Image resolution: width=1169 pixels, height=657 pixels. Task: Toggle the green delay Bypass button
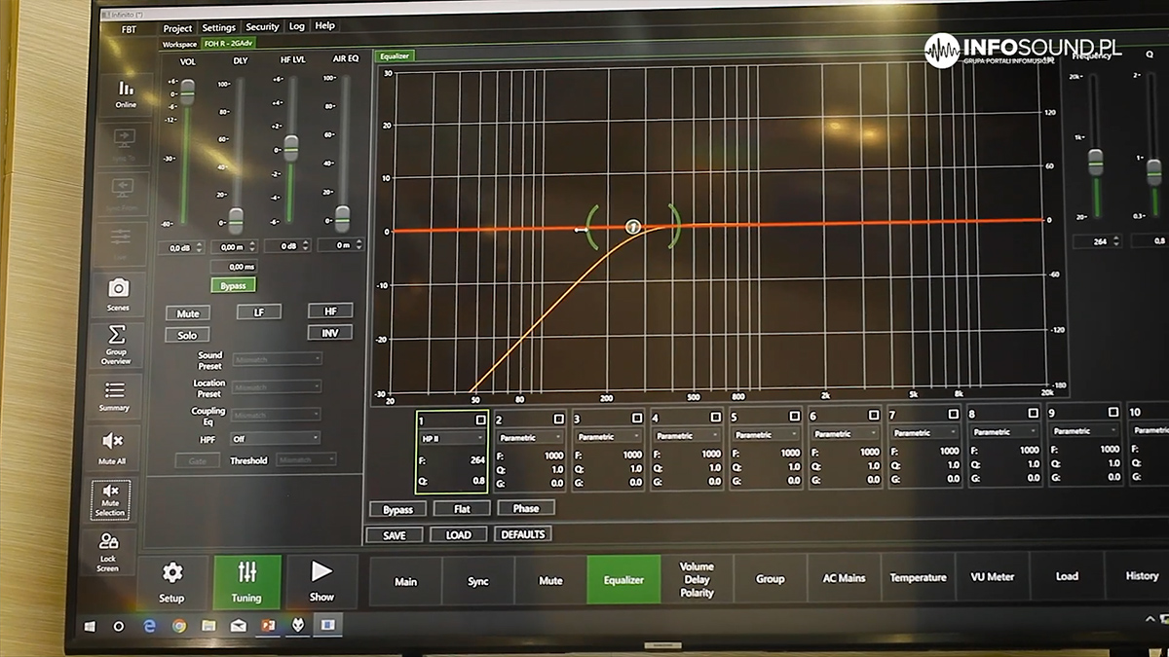(233, 285)
